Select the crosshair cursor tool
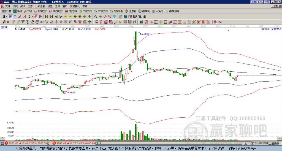The height and width of the screenshot is (151, 282). click(100, 17)
